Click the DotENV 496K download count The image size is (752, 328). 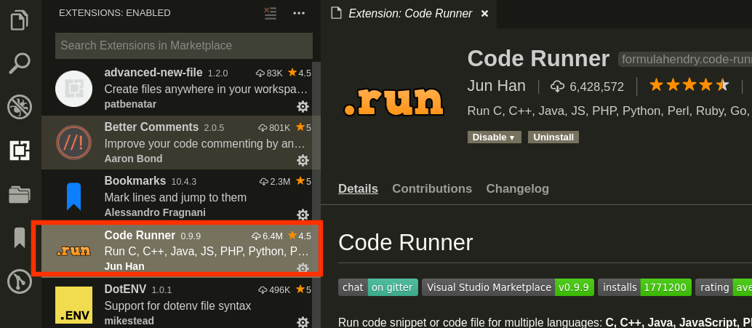point(274,290)
